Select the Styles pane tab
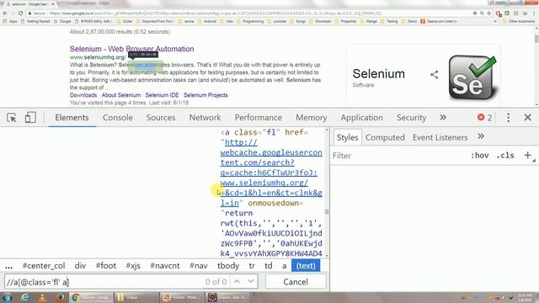Image resolution: width=539 pixels, height=303 pixels. point(347,137)
